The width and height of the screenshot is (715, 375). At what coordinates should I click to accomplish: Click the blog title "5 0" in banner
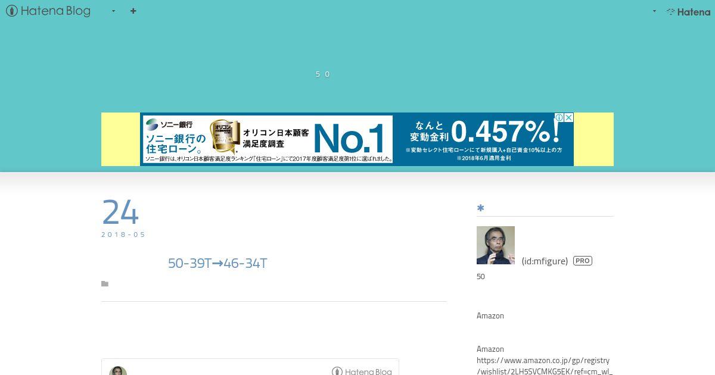322,74
